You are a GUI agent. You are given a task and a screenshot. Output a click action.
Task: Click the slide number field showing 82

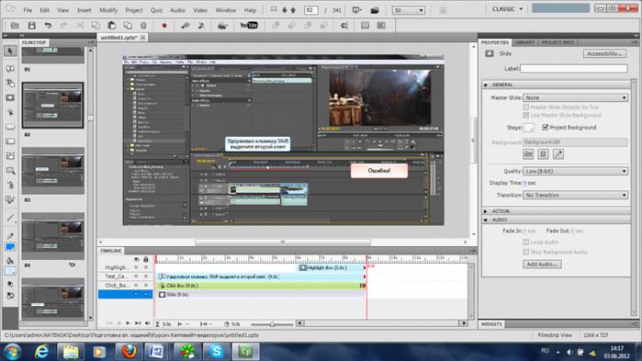pyautogui.click(x=311, y=10)
